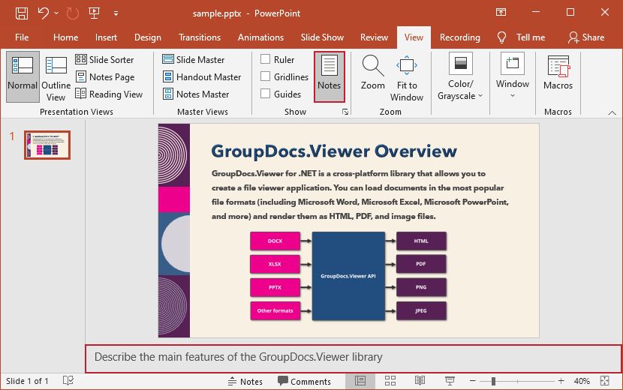623x390 pixels.
Task: Select the DOCX box in the diagram
Action: [275, 241]
